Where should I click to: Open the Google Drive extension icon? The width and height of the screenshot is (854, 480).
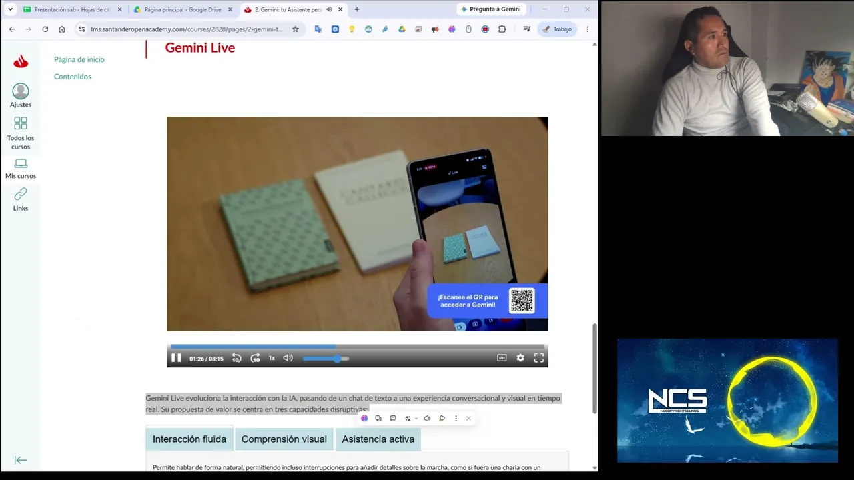pyautogui.click(x=402, y=29)
